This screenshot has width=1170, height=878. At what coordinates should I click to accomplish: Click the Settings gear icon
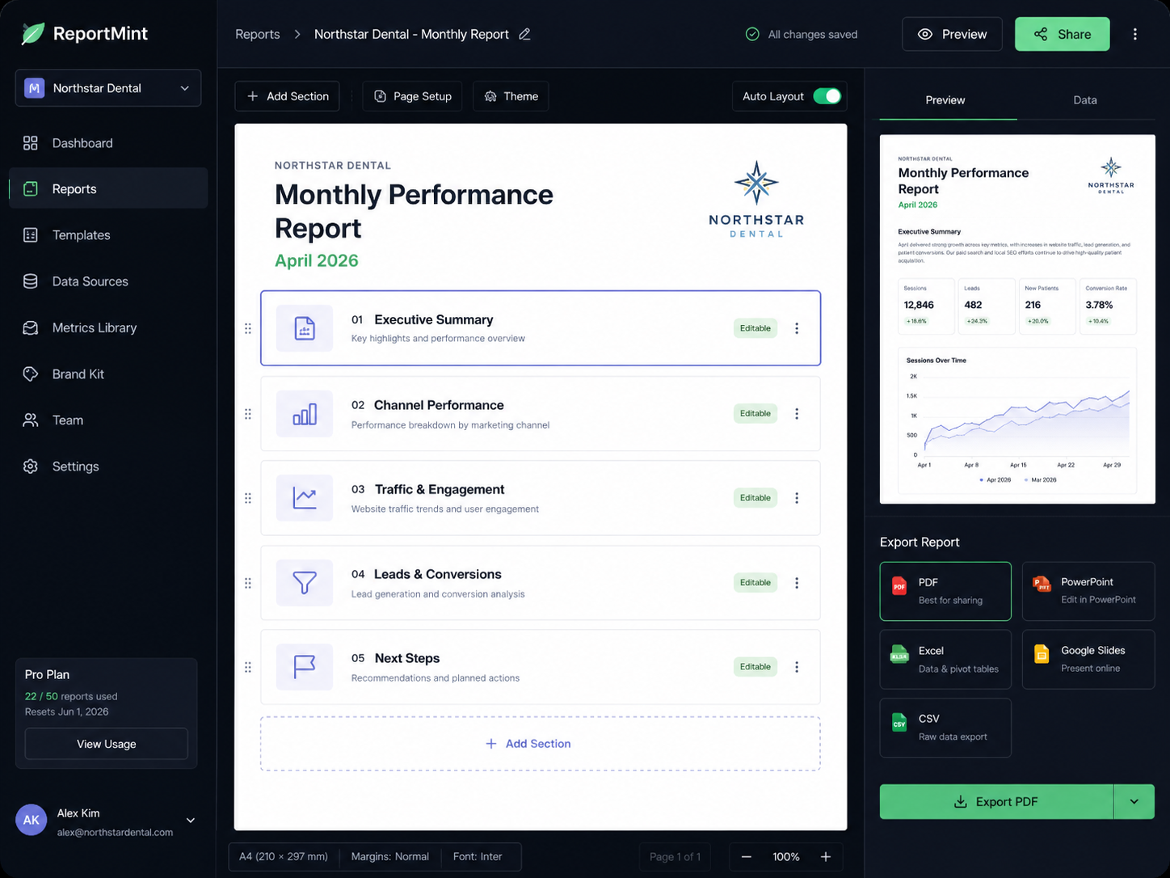[31, 466]
